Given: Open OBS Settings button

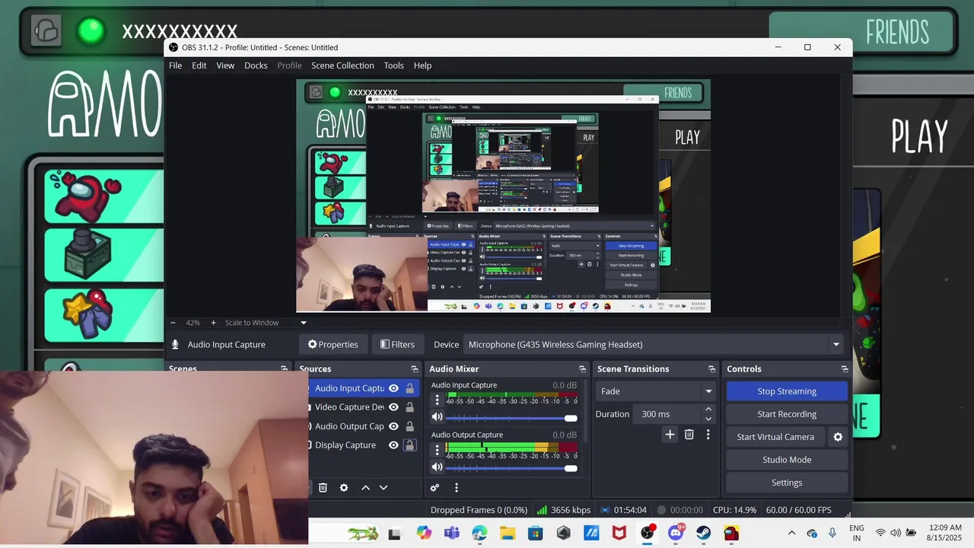Looking at the screenshot, I should pos(787,483).
